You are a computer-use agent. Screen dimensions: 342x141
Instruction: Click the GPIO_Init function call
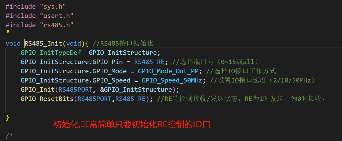(38, 90)
